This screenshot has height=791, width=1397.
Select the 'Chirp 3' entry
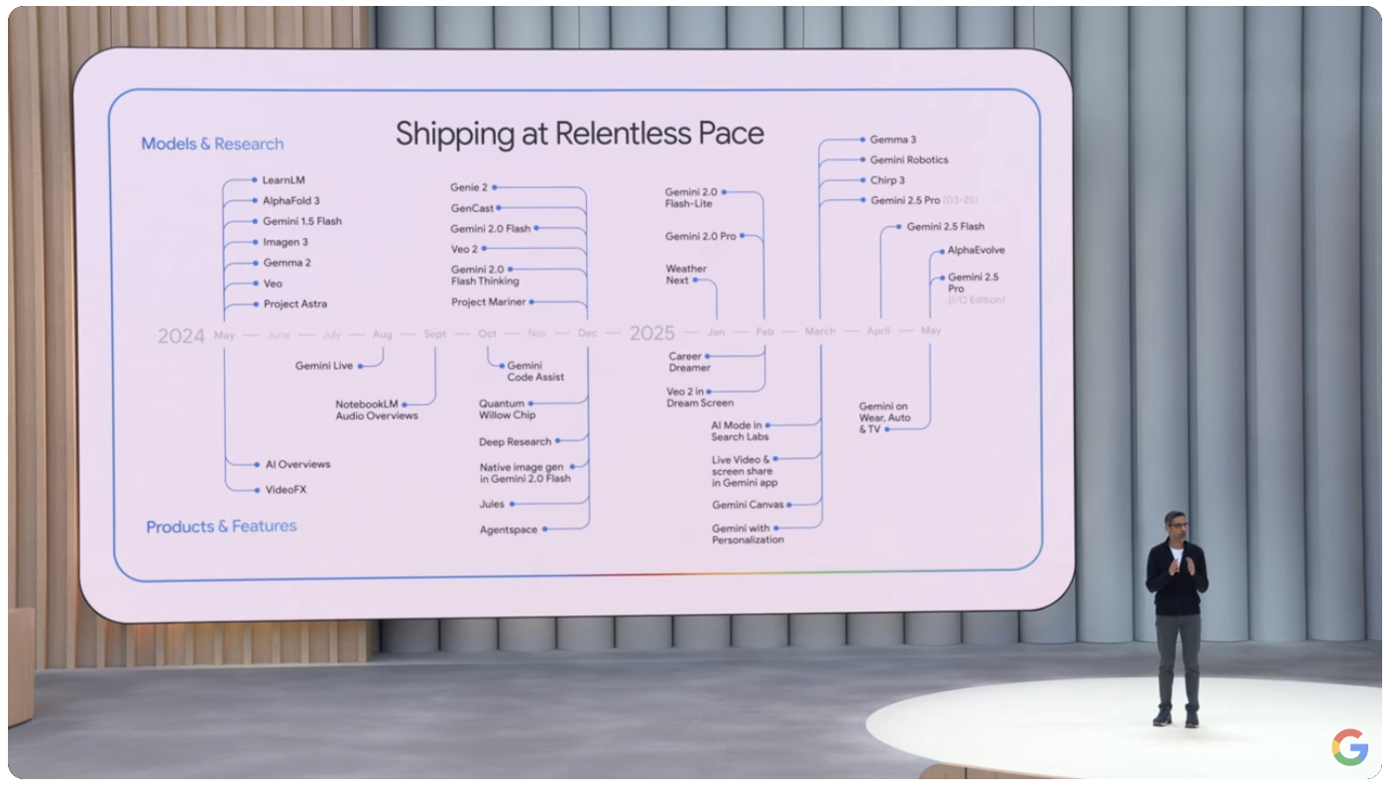point(887,181)
